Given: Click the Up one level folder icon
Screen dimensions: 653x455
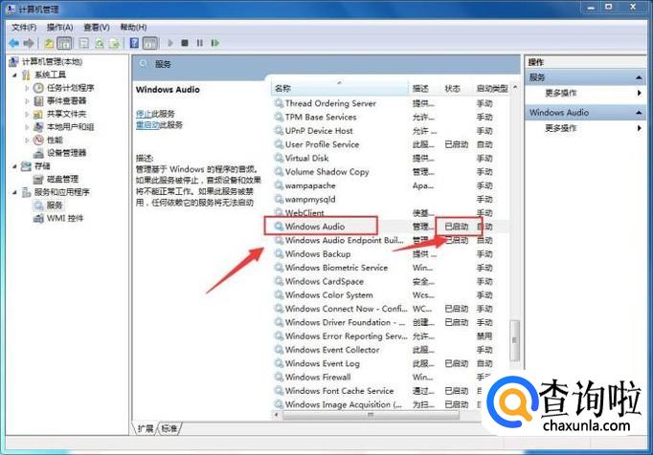Looking at the screenshot, I should coord(49,43).
